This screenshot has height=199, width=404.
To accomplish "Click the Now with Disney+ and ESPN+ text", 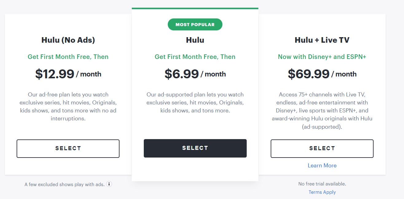I will (322, 57).
